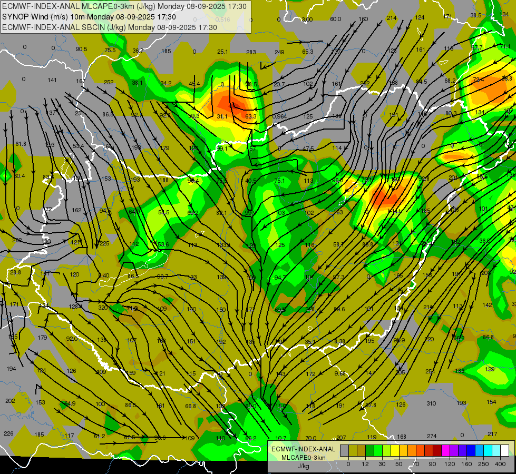Click the SYNOP Wind 10m header line
Screen dimensions: 516x474
[89, 17]
